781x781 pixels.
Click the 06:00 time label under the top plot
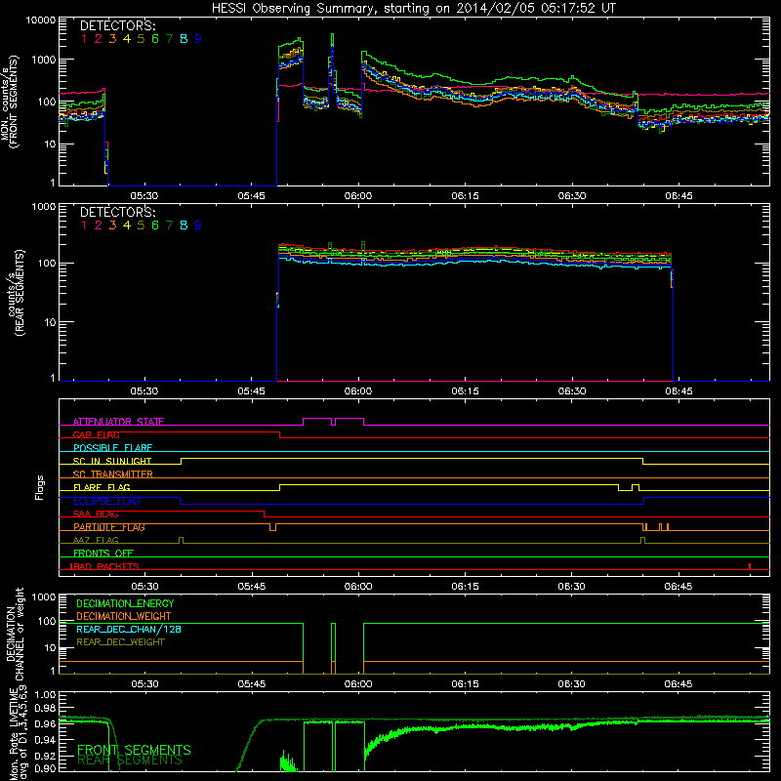(x=358, y=196)
